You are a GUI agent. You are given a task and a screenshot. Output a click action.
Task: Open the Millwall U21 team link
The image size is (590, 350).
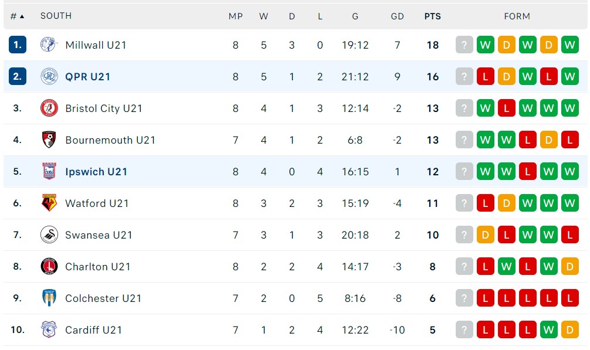(x=96, y=45)
